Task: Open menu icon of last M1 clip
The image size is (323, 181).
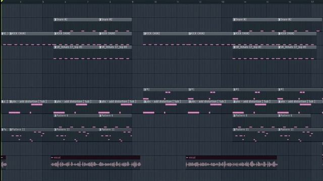Action: pyautogui.click(x=279, y=89)
